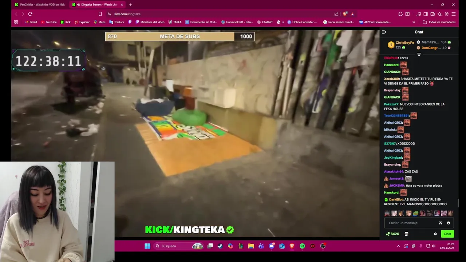Open the chat text formatting icon
The width and height of the screenshot is (466, 262).
pyautogui.click(x=441, y=223)
